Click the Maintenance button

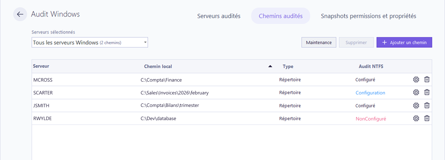[x=319, y=42]
